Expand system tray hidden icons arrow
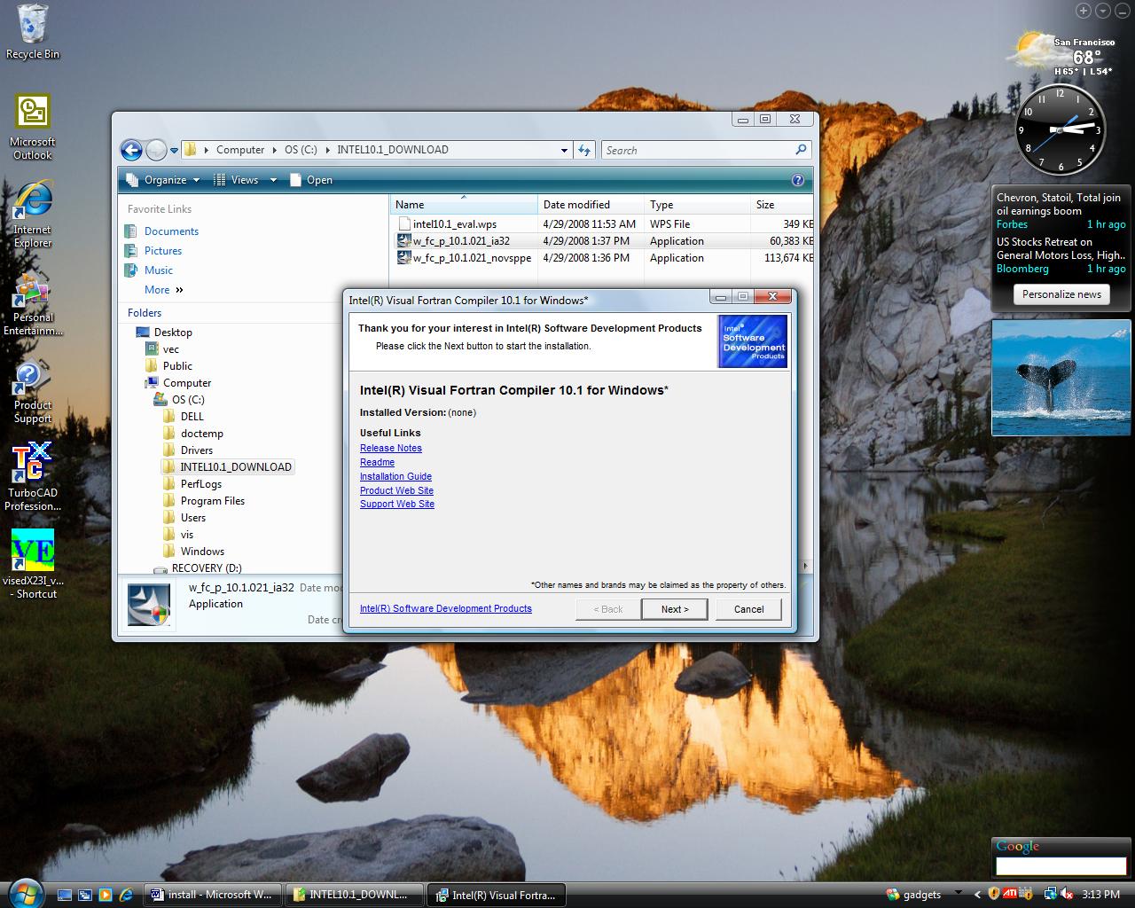 (978, 895)
